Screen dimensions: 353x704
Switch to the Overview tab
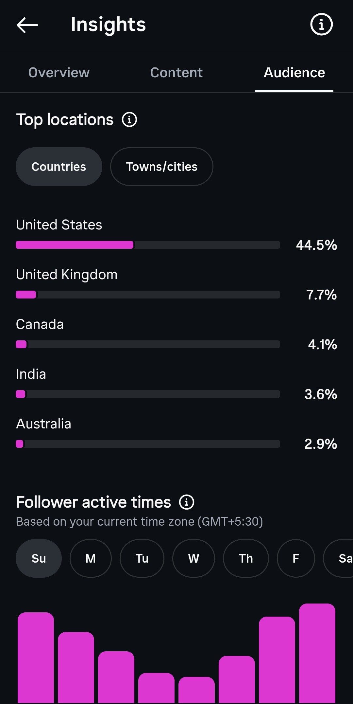pos(59,72)
